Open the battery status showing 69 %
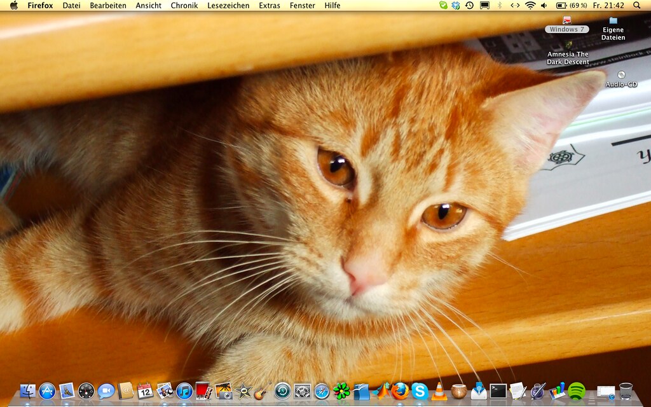The height and width of the screenshot is (407, 651). click(572, 5)
